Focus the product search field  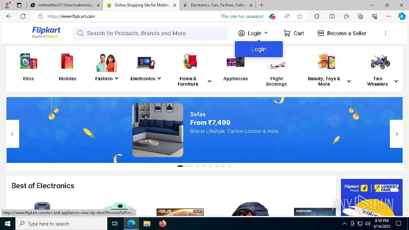[x=150, y=33]
